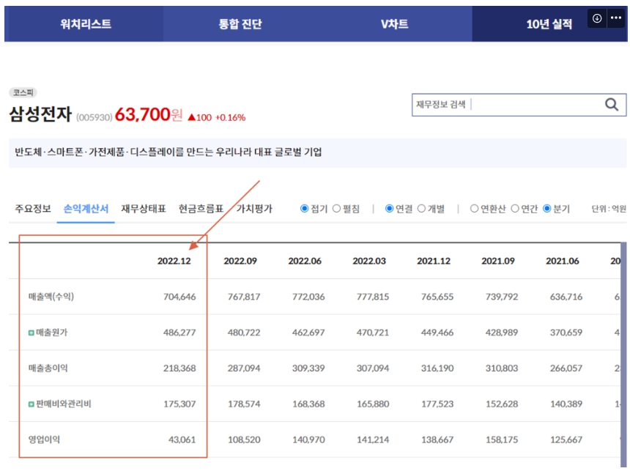Select the 연환산 radio button
Image resolution: width=630 pixels, height=471 pixels.
pos(474,209)
